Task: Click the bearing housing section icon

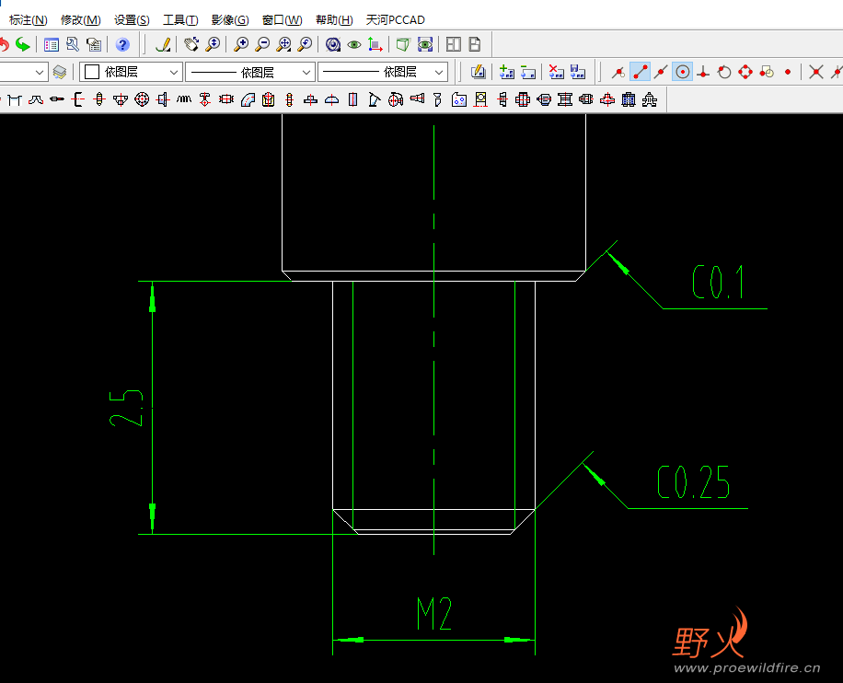Action: coord(480,99)
